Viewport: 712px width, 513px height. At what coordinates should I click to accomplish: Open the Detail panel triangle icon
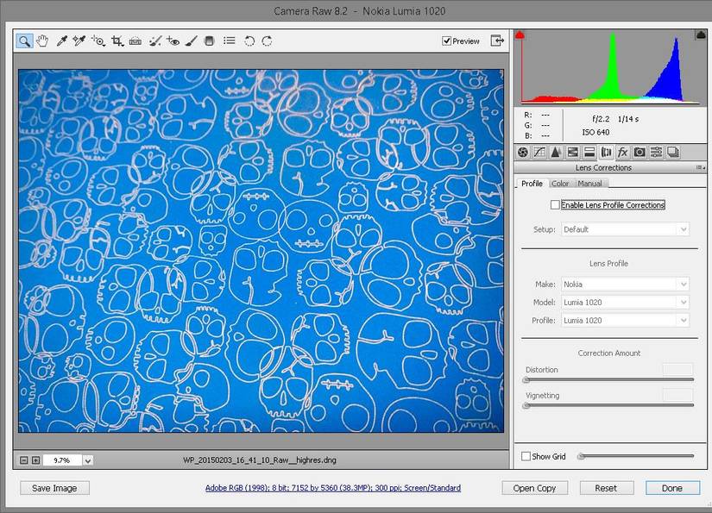pos(556,153)
